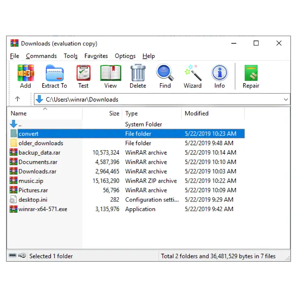Select the Pictures.rar file name
The image size is (297, 297).
click(x=33, y=190)
